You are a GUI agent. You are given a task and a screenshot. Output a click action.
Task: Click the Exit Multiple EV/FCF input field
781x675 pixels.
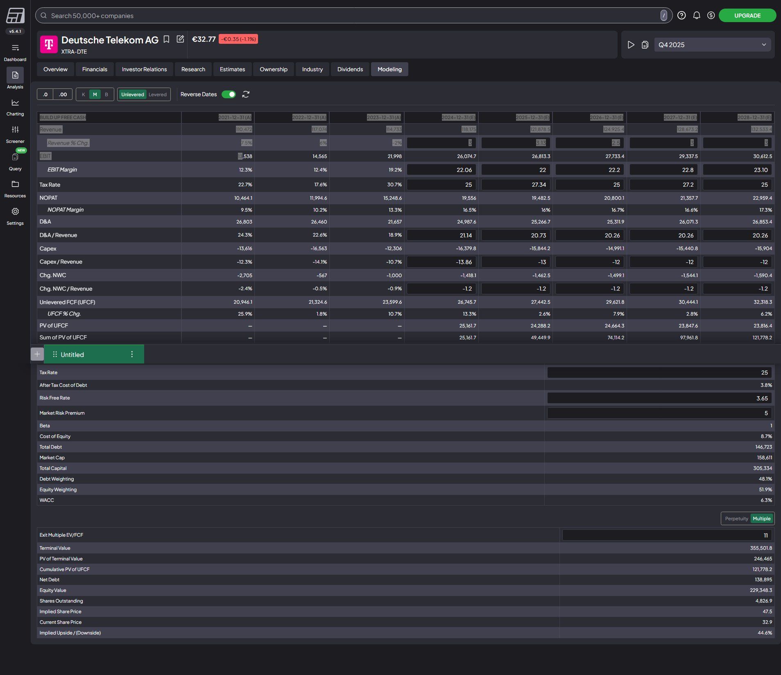click(666, 535)
